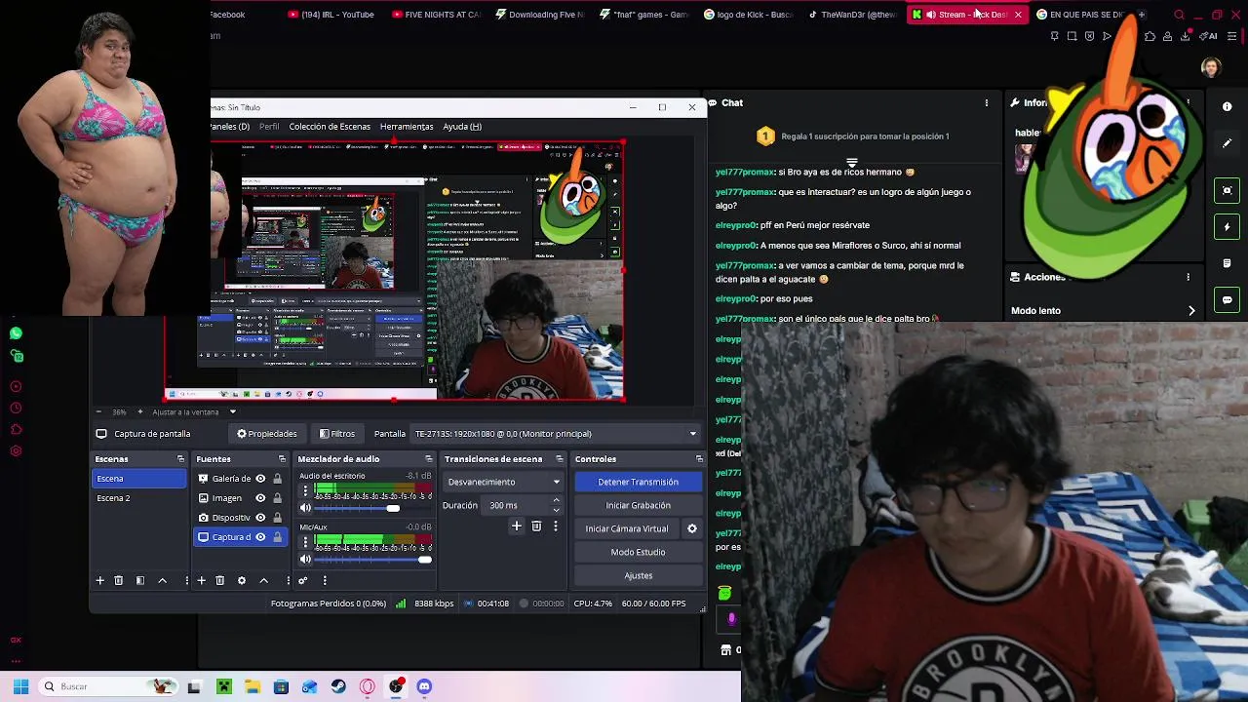Toggle visibility of Dispositiv source
Screen dimensions: 1248x702
(260, 518)
